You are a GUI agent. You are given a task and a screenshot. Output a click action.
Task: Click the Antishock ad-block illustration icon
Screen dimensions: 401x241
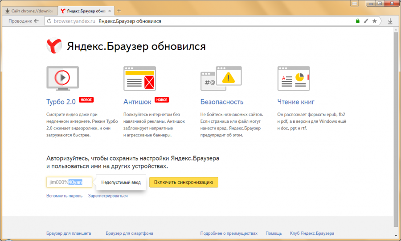(x=139, y=78)
